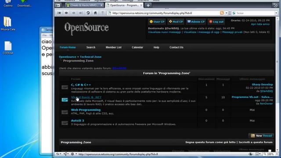Screen dimensions: 281x158
Task: Click the fast forward navigation button
Action: pos(81,13)
